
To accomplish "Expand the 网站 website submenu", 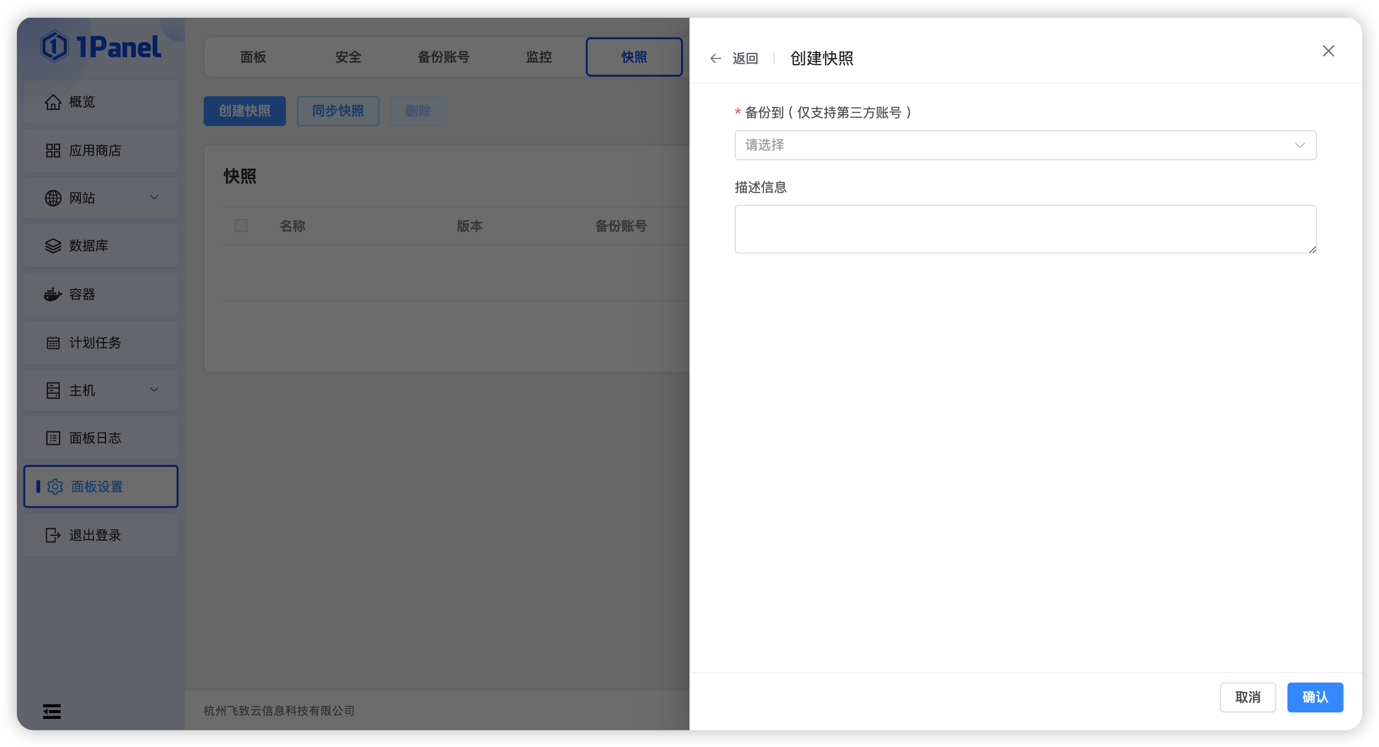I will click(154, 197).
